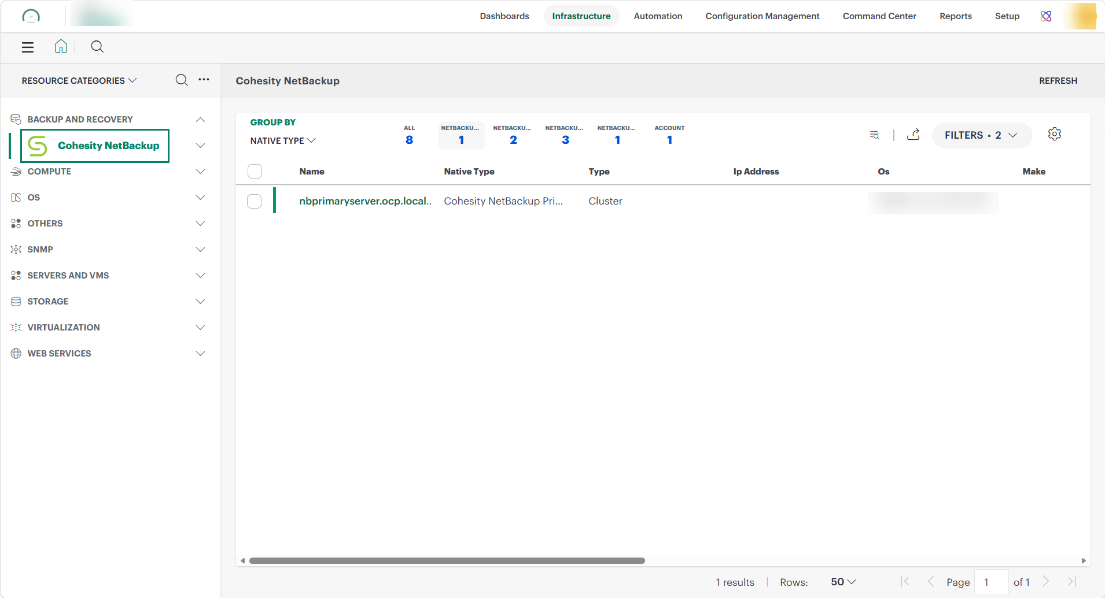This screenshot has height=598, width=1105.
Task: Expand the Storage category chevron
Action: pos(200,302)
